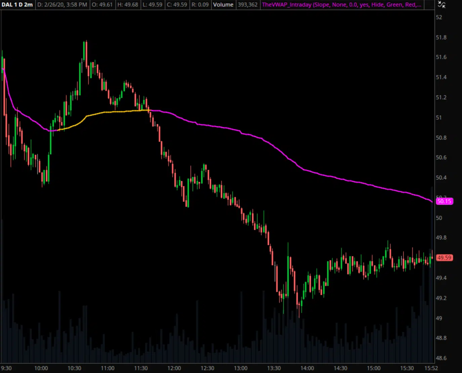Image resolution: width=462 pixels, height=373 pixels.
Task: Click the close price C: 49.59
Action: [x=177, y=5]
